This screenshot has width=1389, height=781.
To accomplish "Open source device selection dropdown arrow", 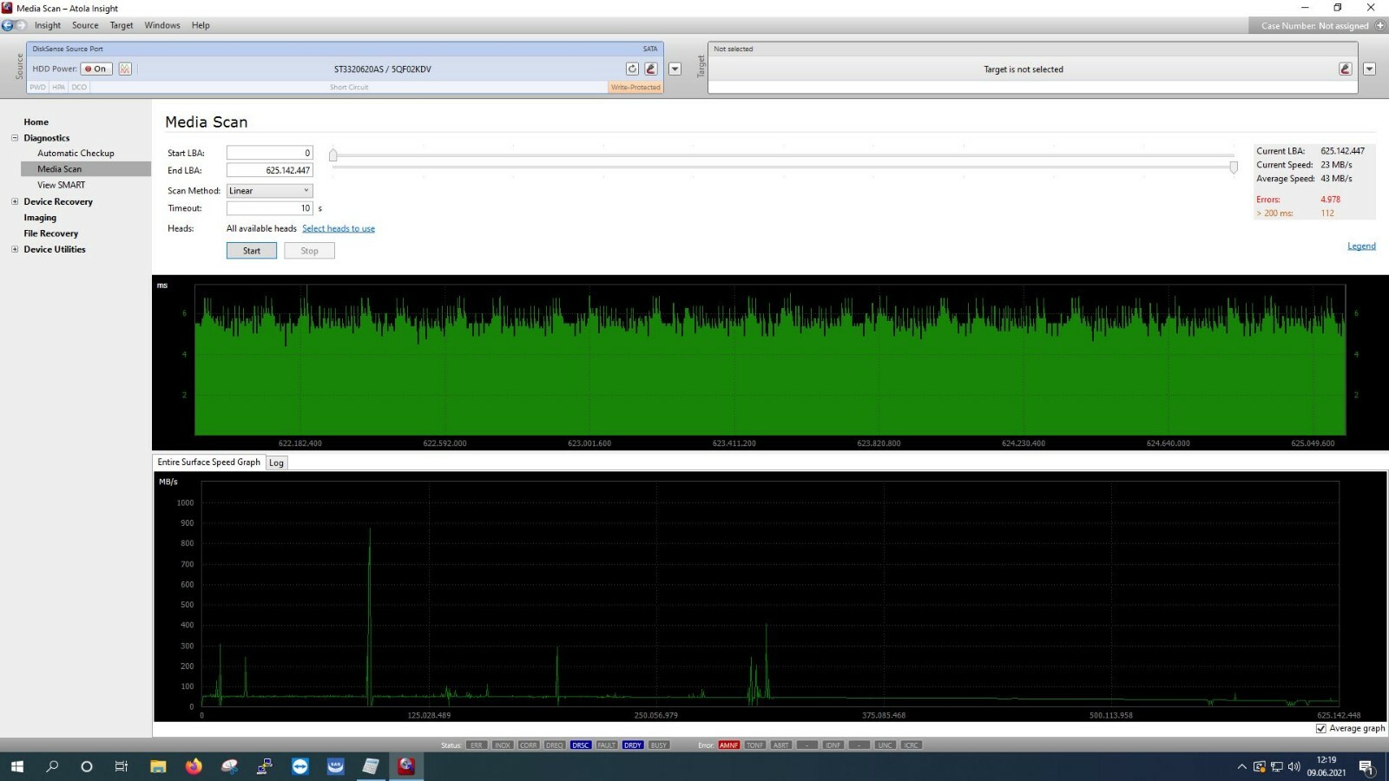I will coord(675,69).
